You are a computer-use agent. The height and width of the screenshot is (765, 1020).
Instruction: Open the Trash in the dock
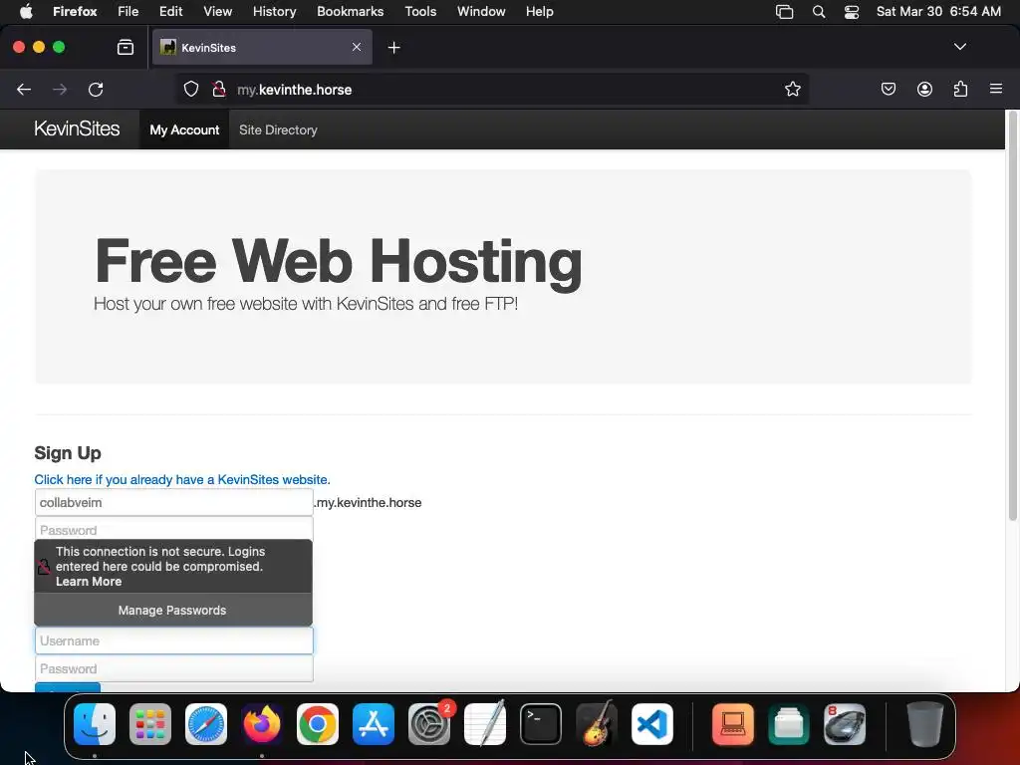tap(924, 724)
